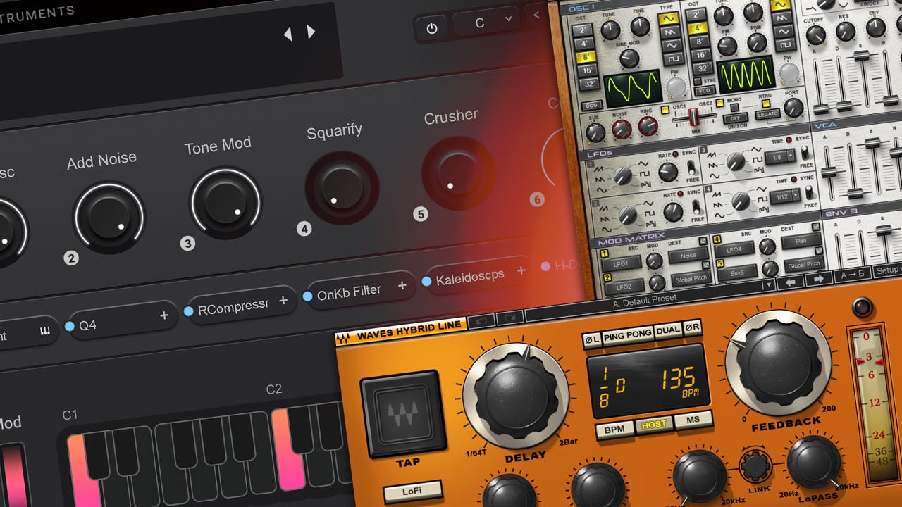Click the Tone Mod knob
Screen dimensions: 902x507
pyautogui.click(x=225, y=203)
